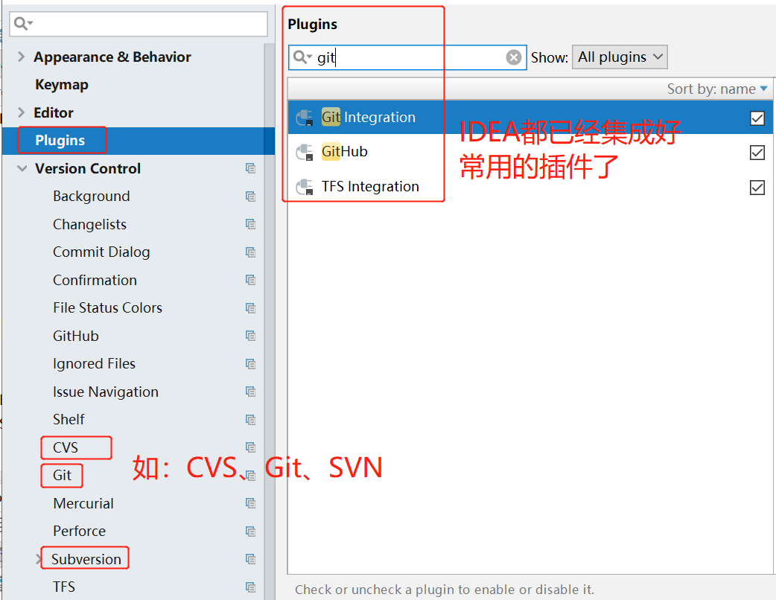
Task: Click the project-level icon beside Mercurial
Action: tap(250, 503)
